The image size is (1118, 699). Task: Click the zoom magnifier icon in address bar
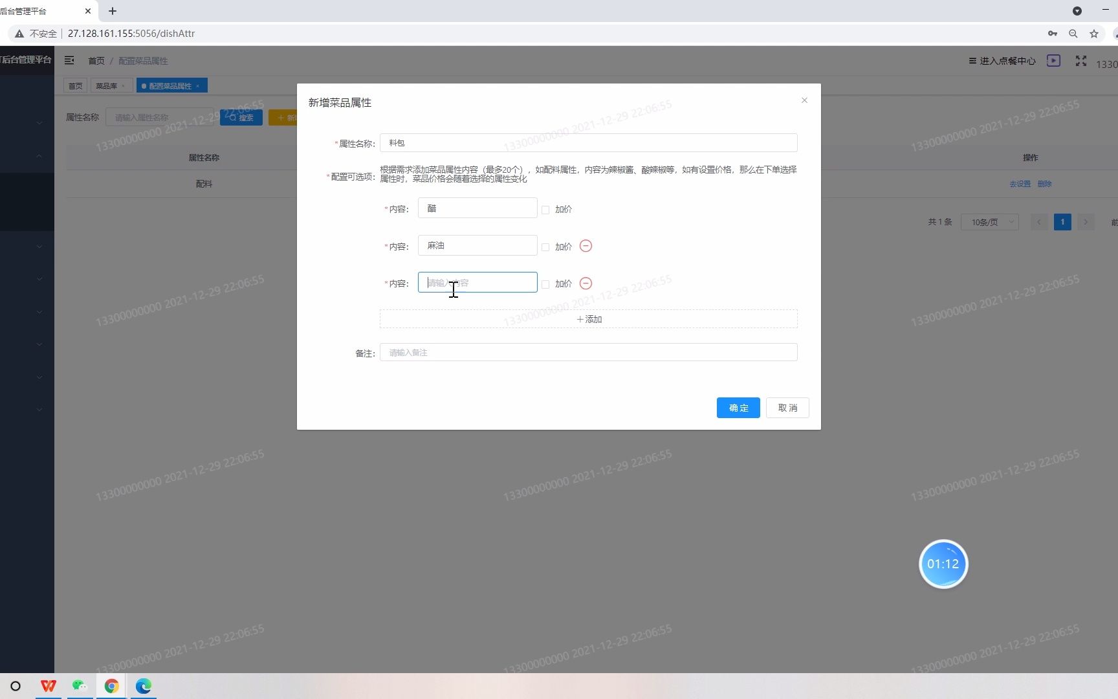click(1073, 34)
